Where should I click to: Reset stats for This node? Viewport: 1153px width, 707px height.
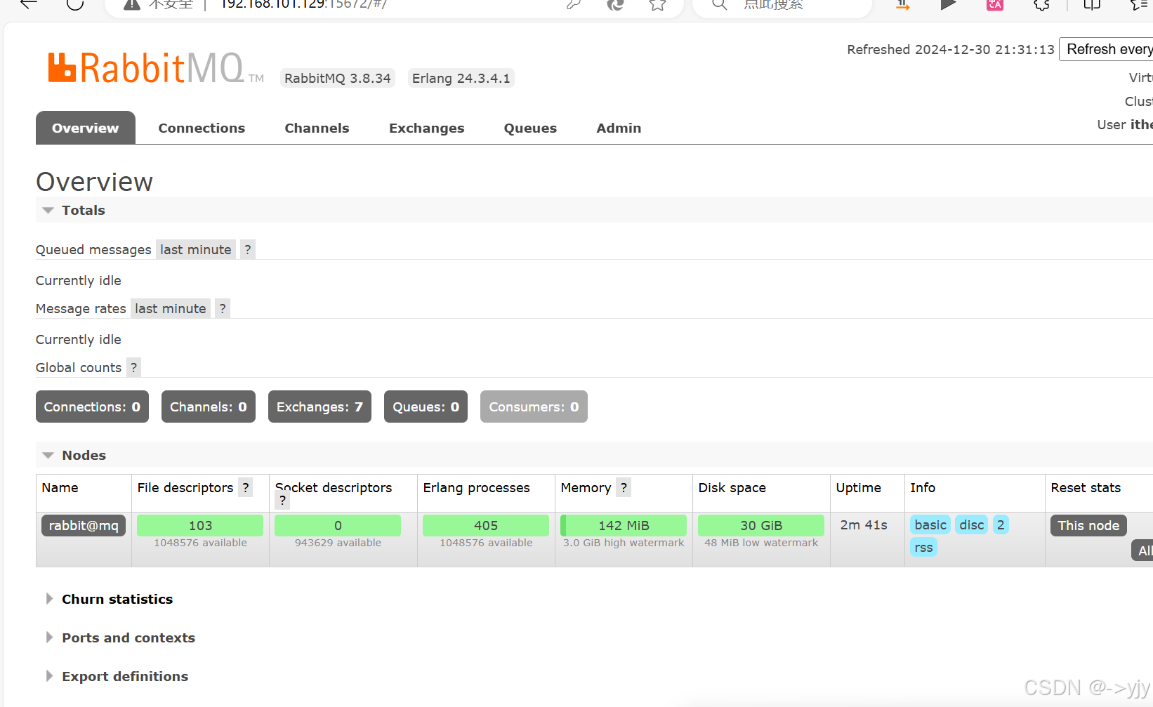[1088, 525]
